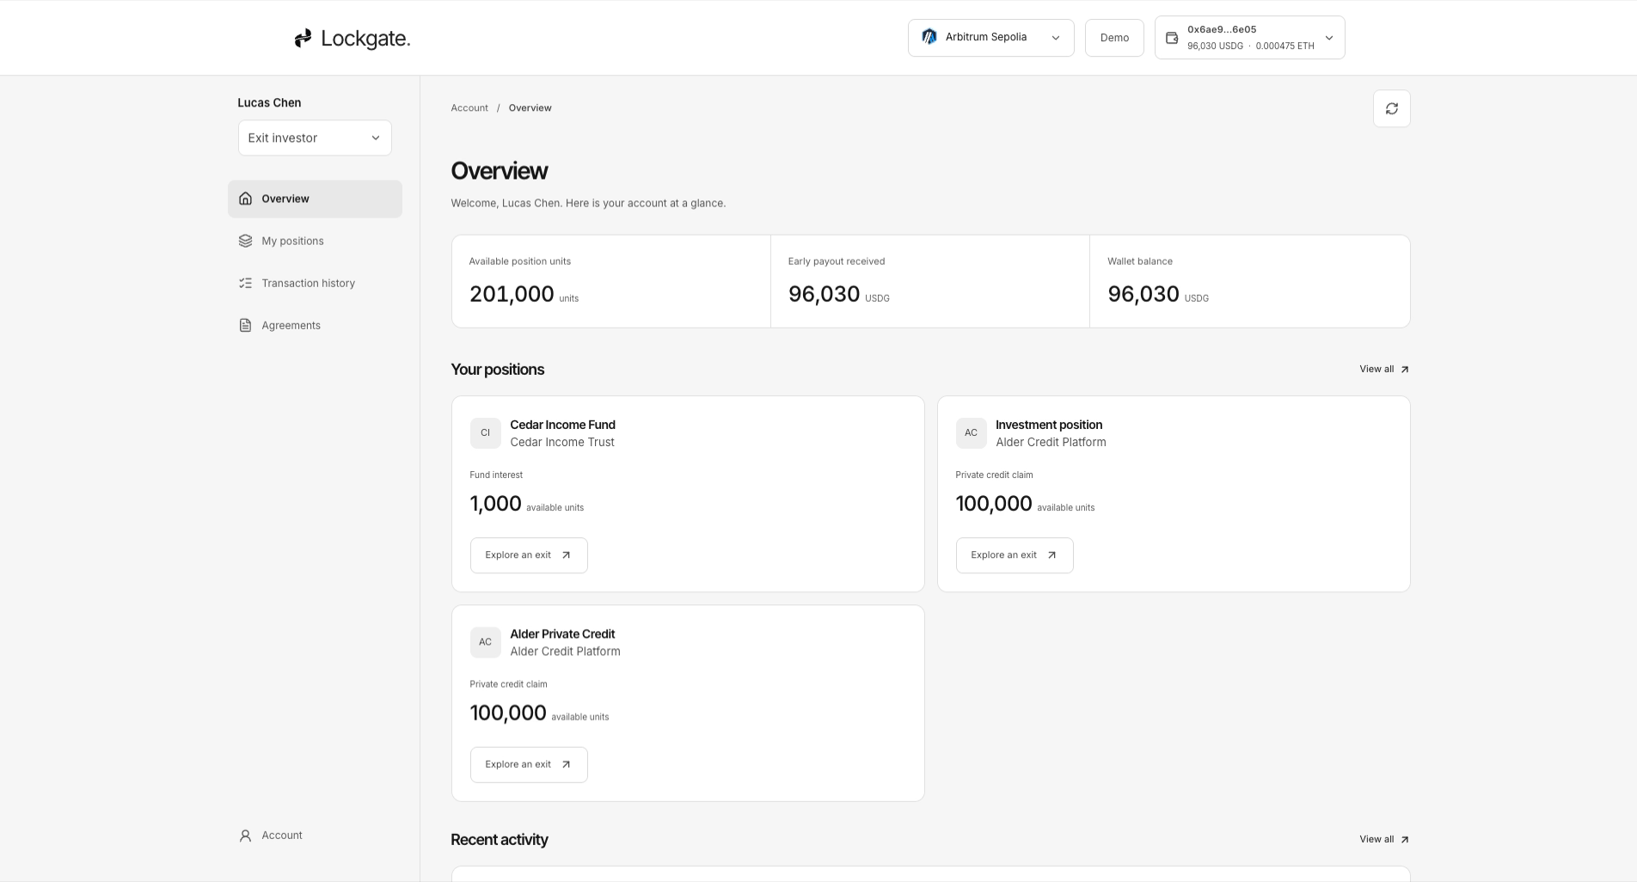Click the Fund interest label

496,475
